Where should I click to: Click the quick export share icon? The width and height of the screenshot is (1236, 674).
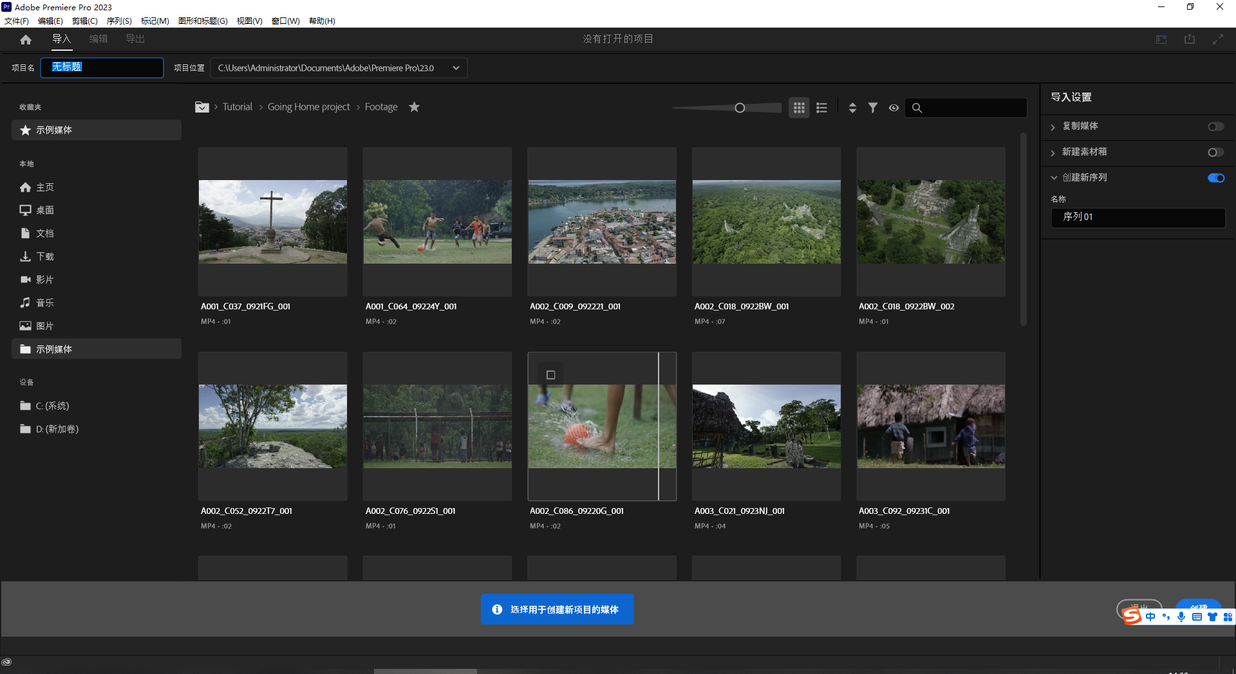(1190, 39)
